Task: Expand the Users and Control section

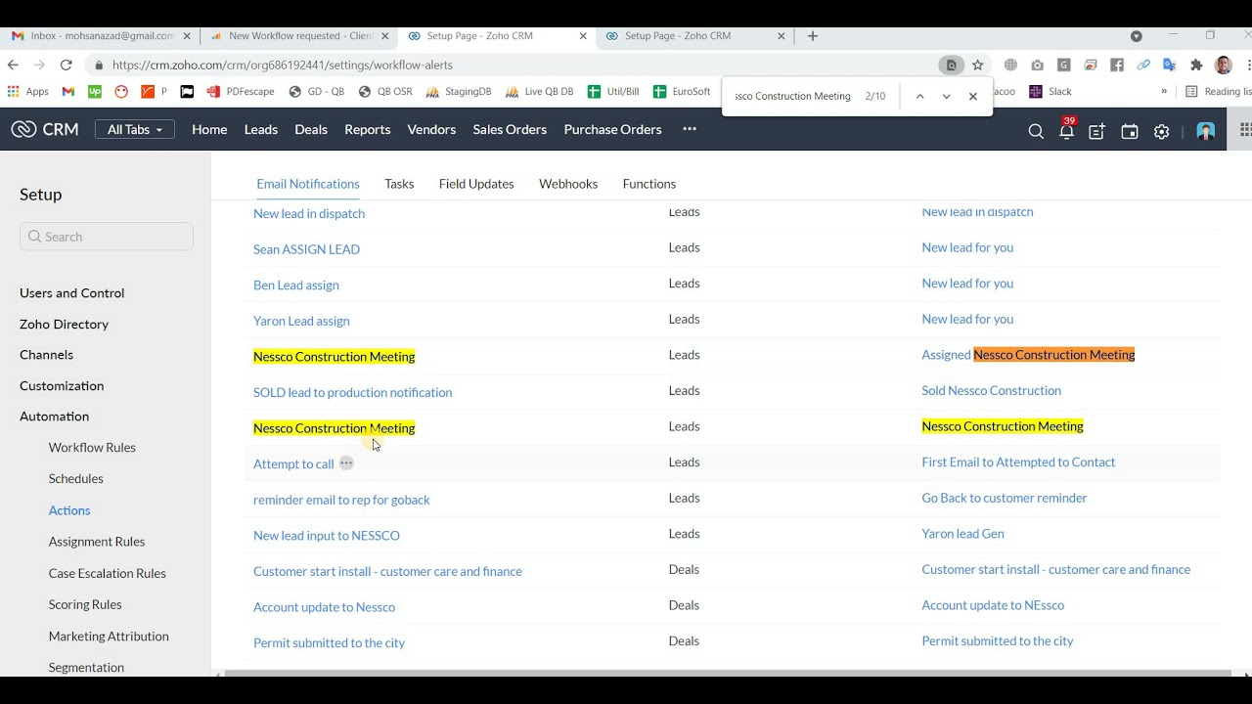Action: pyautogui.click(x=71, y=292)
